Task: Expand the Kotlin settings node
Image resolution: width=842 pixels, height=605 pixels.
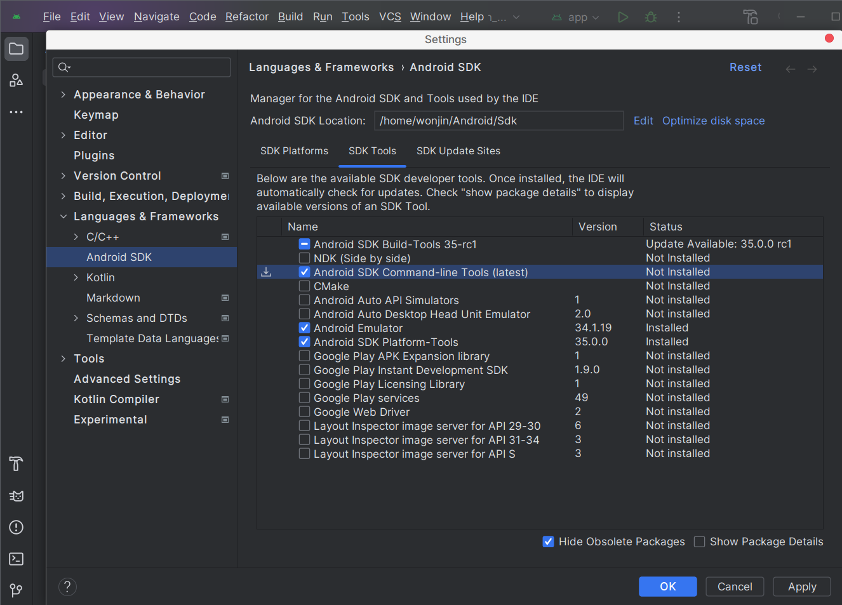Action: (76, 277)
